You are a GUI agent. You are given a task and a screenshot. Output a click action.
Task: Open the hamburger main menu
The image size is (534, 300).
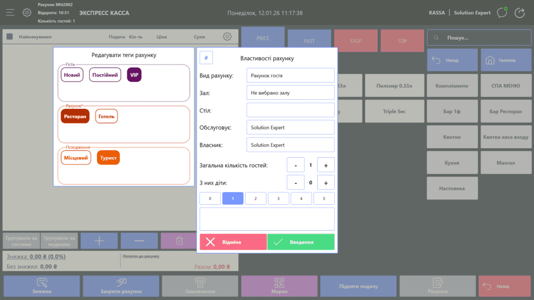click(x=10, y=12)
